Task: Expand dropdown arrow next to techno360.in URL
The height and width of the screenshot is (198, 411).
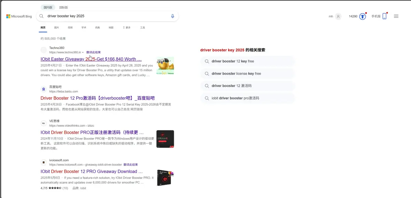Action: point(83,52)
